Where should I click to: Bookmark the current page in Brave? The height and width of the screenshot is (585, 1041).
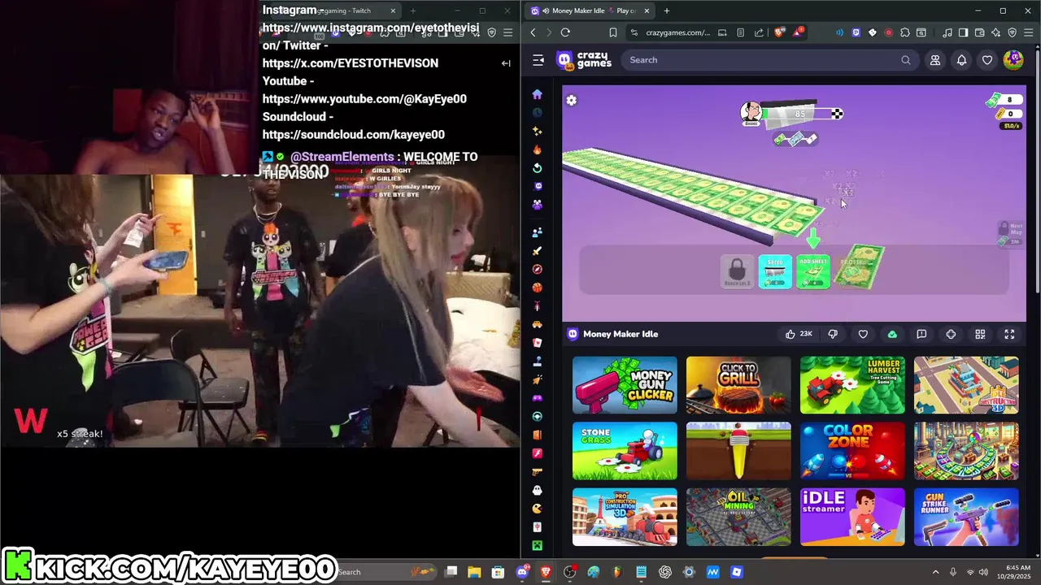(613, 32)
